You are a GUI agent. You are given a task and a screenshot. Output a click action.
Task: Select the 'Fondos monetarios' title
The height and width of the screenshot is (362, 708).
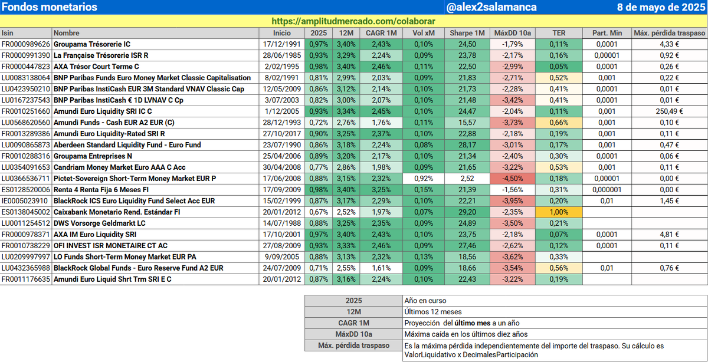point(50,7)
